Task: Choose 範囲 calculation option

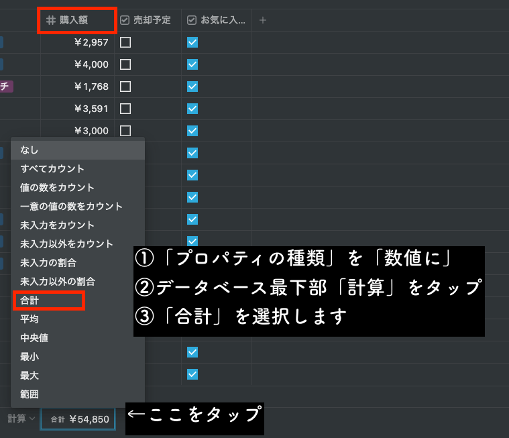Action: [78, 394]
